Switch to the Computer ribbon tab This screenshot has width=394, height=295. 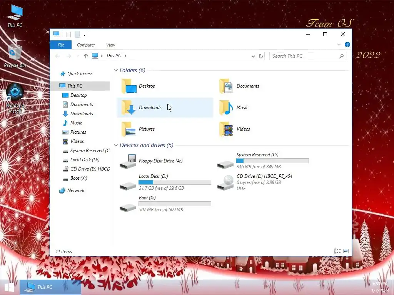[86, 45]
